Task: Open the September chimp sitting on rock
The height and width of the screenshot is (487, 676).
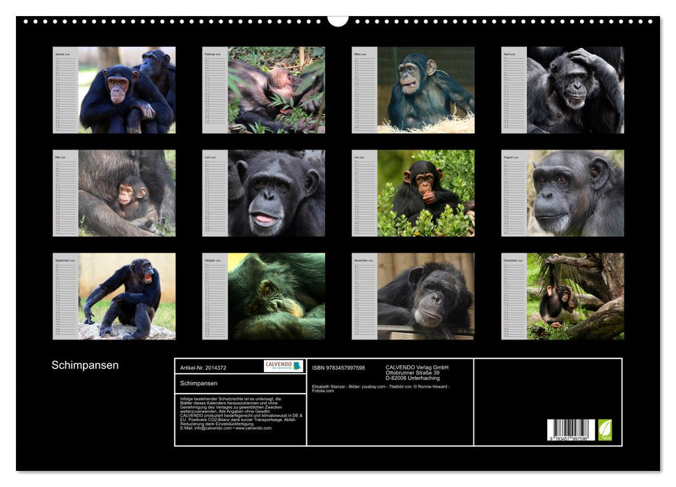Action: [x=126, y=296]
